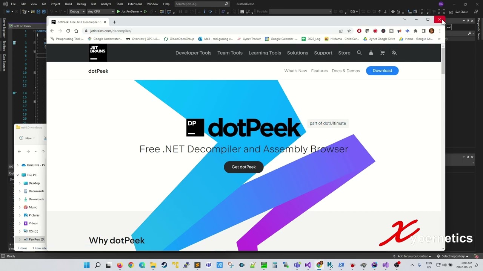The image size is (483, 271).
Task: Open the Data Sources side tab
Action: pyautogui.click(x=4, y=62)
